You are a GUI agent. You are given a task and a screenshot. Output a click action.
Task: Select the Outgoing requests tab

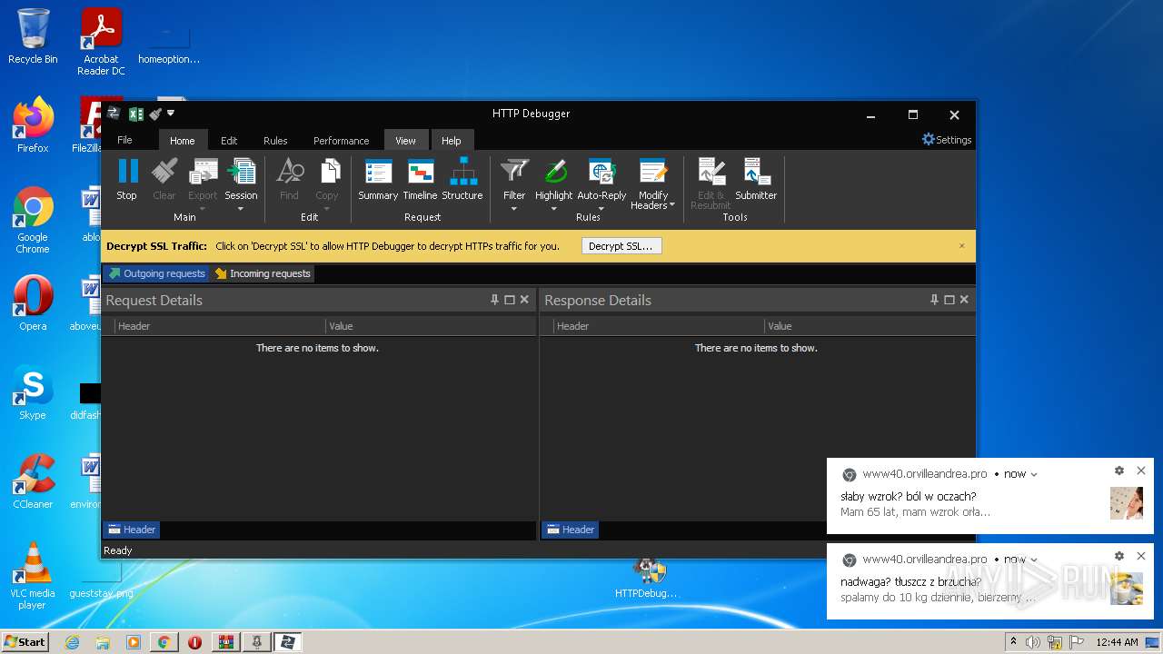(156, 273)
